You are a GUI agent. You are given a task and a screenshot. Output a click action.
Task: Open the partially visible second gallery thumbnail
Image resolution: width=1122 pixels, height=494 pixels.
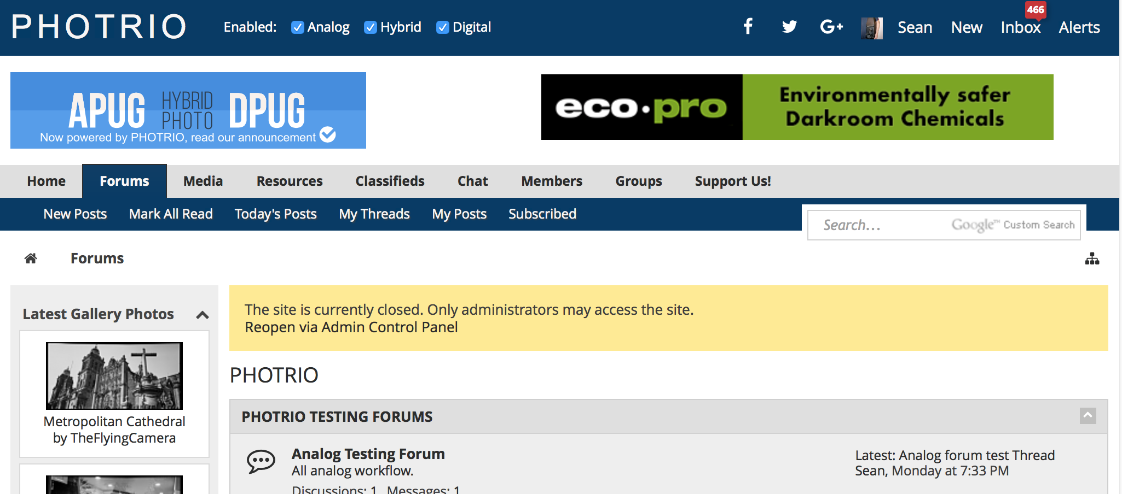point(114,485)
